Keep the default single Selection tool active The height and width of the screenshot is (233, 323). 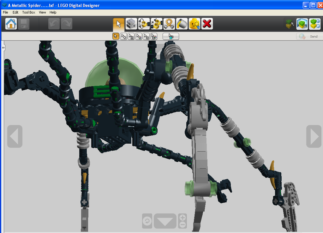click(116, 36)
